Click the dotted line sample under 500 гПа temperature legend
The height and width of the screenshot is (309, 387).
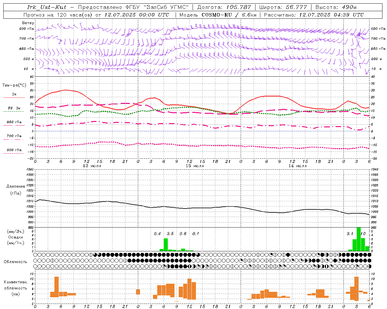coord(13,153)
